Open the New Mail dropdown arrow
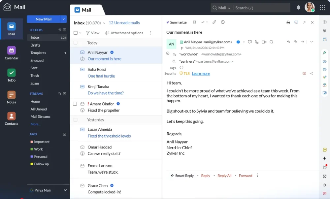The image size is (330, 199). [x=64, y=19]
